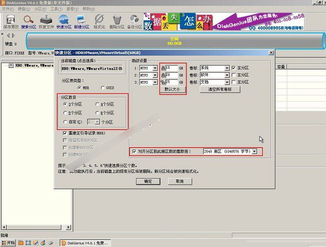This screenshot has height=247, width=326.
Task: Click right arrow of tree panel scrollbar
Action: (68, 227)
